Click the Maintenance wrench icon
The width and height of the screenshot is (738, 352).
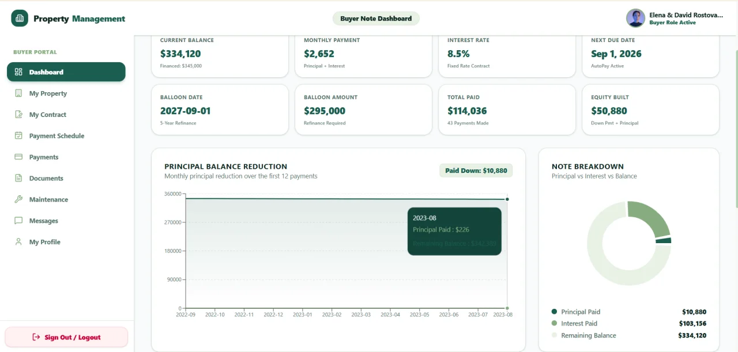tap(18, 199)
